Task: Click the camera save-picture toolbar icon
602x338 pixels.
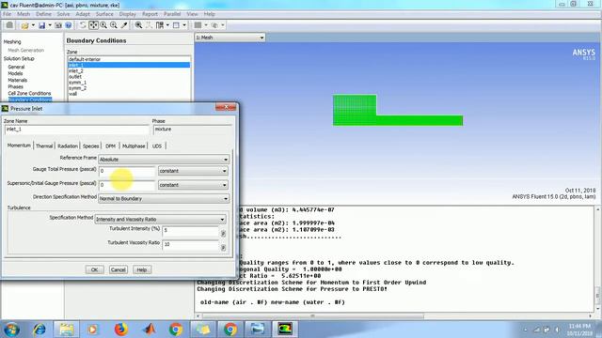Action: point(58,25)
